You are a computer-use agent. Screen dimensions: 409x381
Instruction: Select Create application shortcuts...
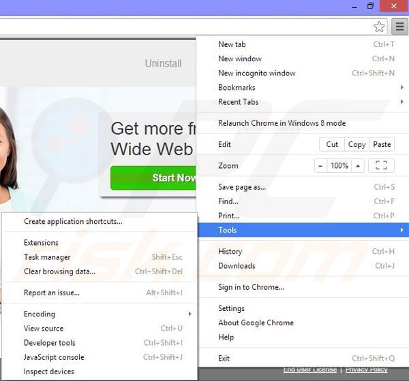[100, 221]
